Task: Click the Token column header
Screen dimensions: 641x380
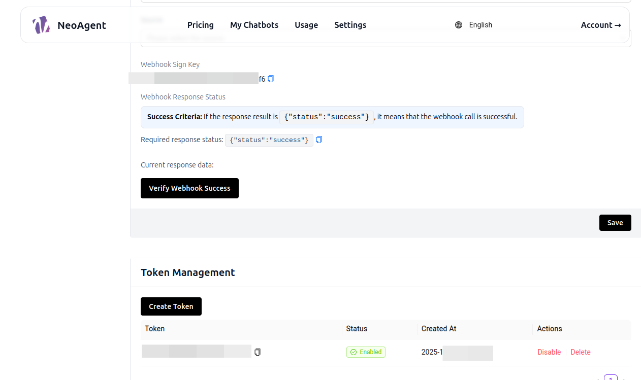Action: 155,329
